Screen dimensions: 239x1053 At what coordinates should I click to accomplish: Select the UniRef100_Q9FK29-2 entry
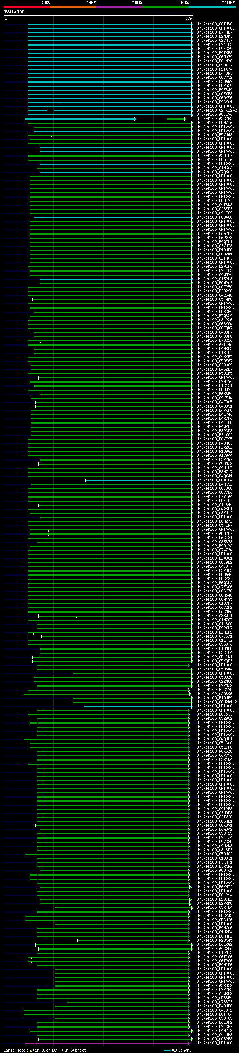(217, 110)
